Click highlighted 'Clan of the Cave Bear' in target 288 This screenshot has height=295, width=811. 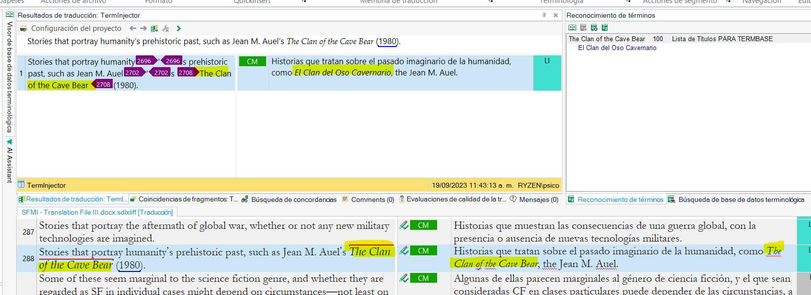click(x=496, y=264)
